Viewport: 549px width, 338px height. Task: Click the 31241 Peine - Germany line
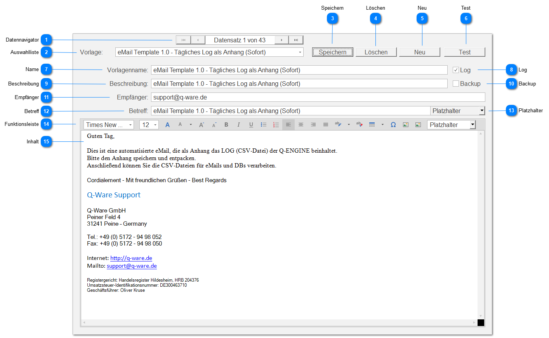[x=117, y=224]
